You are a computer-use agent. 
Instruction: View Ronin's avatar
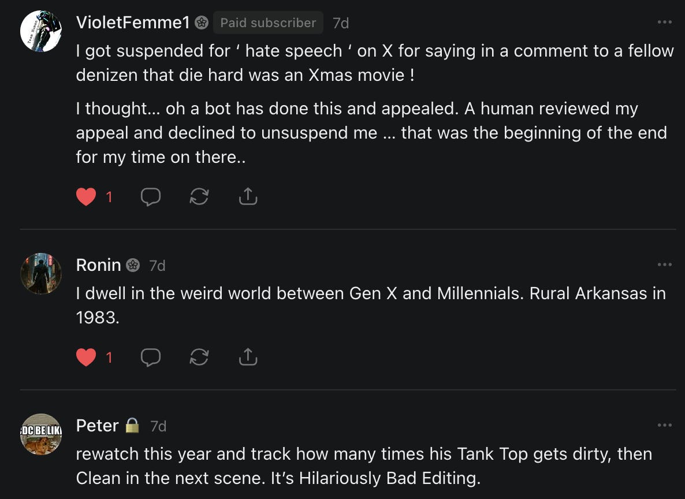41,273
